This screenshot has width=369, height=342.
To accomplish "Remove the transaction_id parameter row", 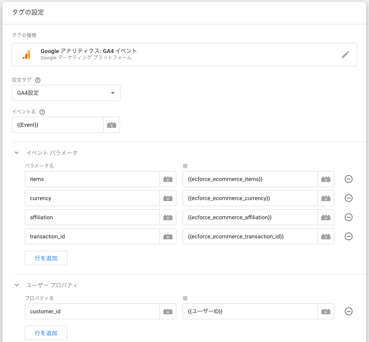I will 349,236.
